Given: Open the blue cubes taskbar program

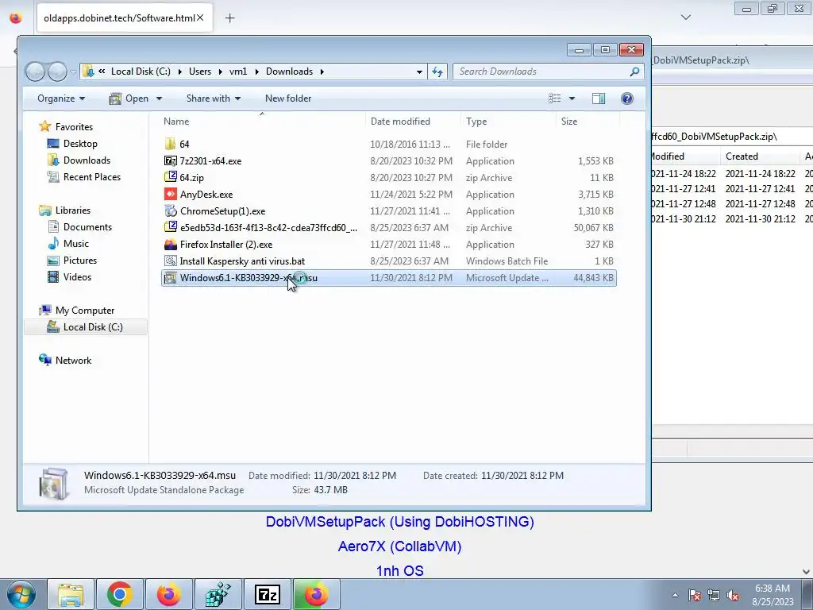Looking at the screenshot, I should [x=218, y=594].
